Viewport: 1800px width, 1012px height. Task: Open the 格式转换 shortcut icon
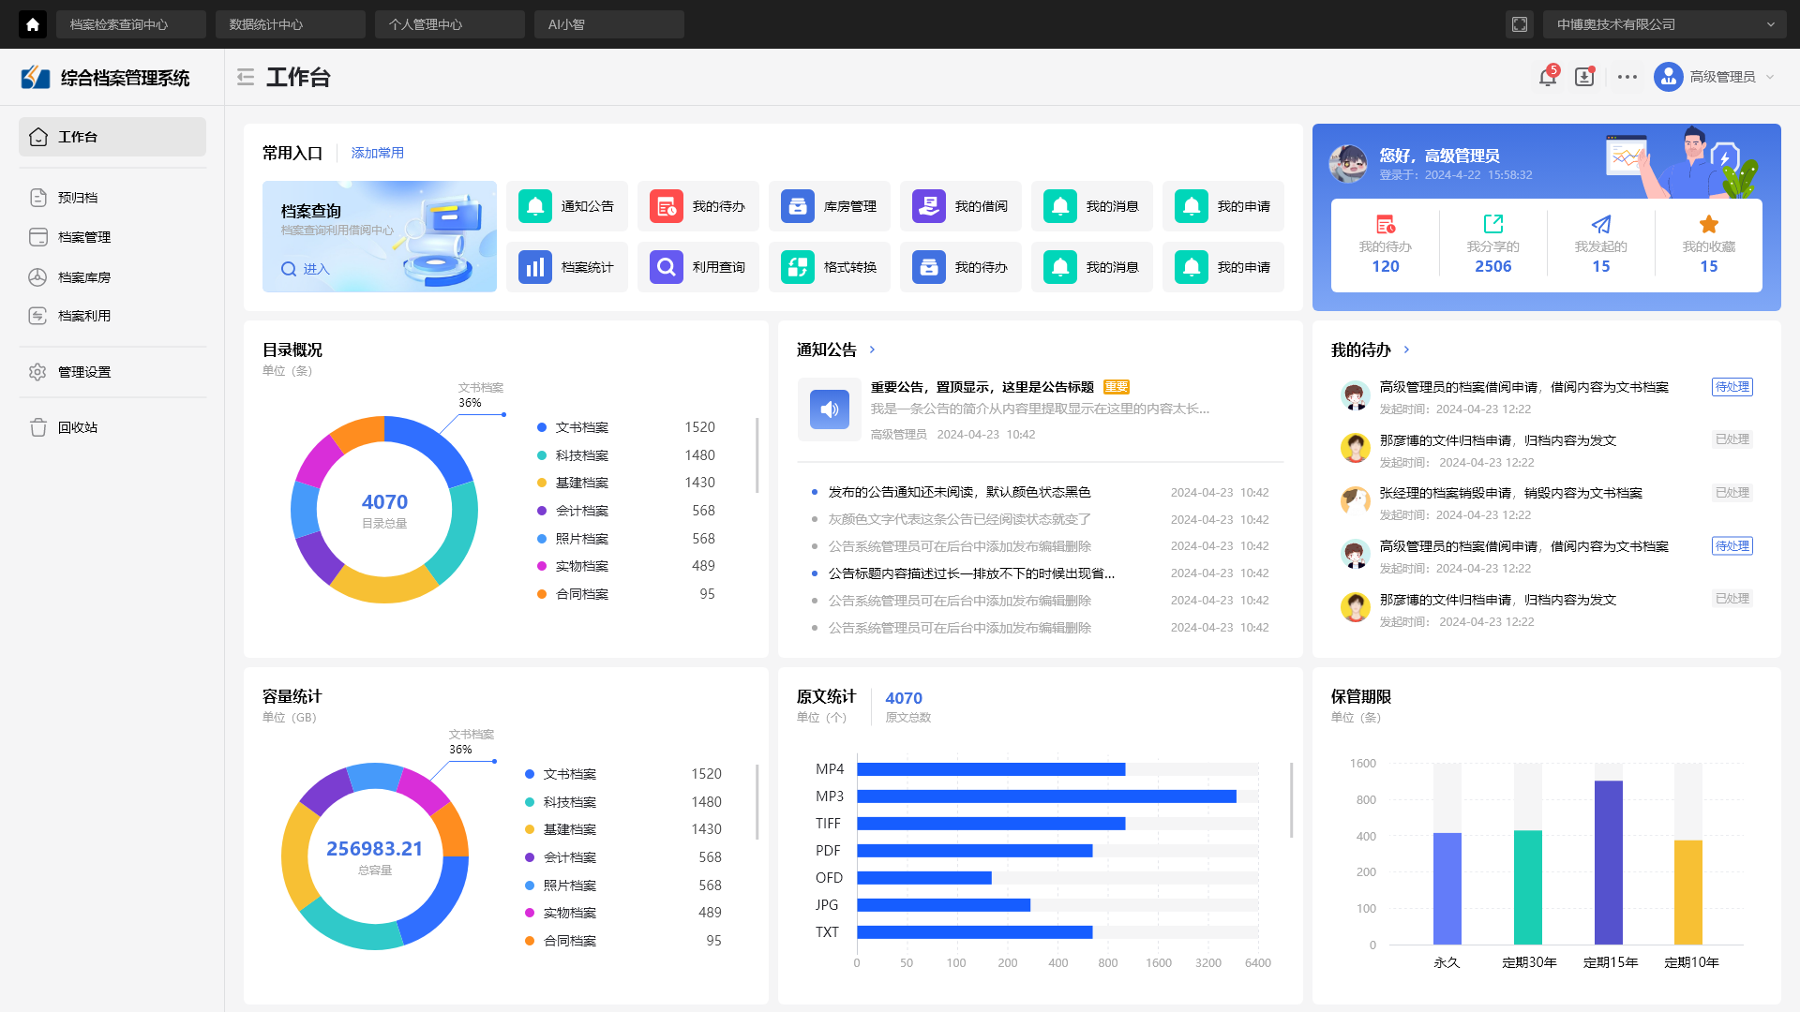pos(797,267)
